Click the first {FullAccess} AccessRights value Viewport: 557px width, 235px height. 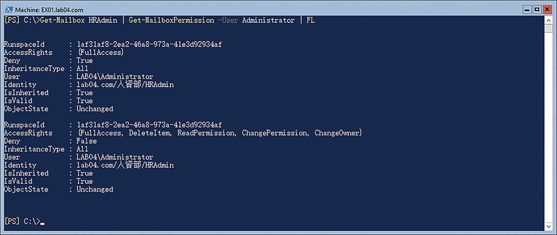100,52
